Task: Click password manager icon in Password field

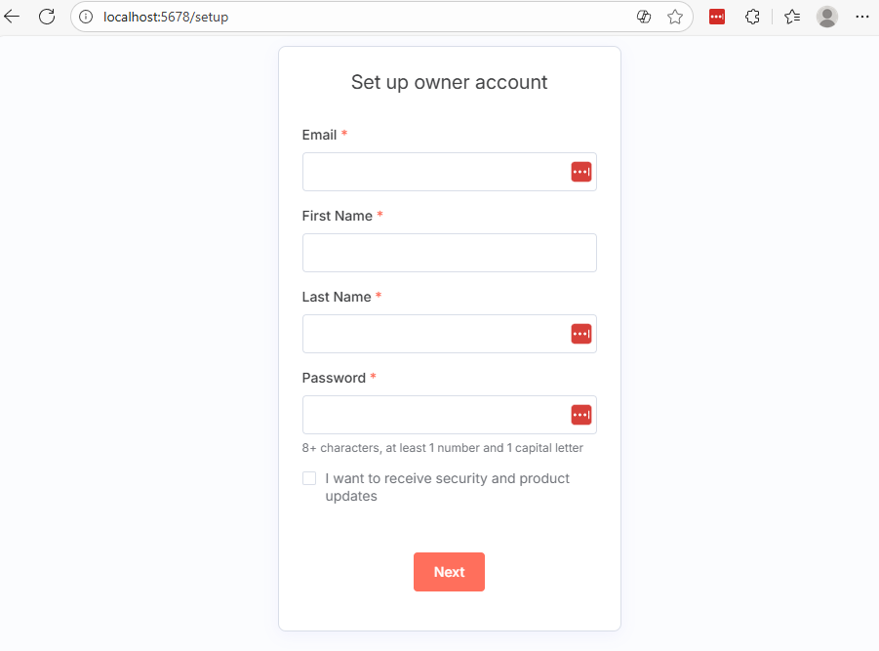Action: [x=581, y=415]
